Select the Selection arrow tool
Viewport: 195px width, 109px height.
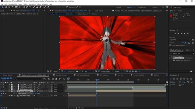3,7
